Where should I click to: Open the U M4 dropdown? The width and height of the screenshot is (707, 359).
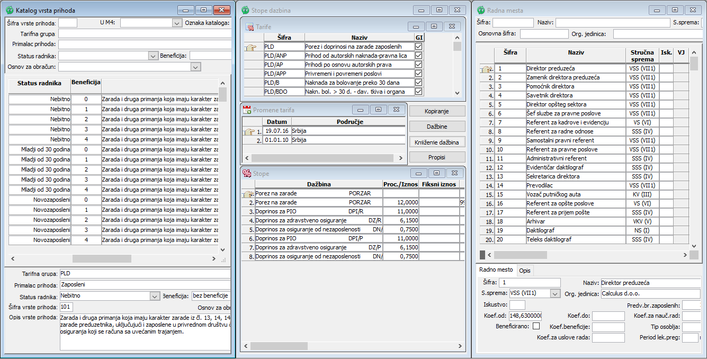[x=177, y=23]
